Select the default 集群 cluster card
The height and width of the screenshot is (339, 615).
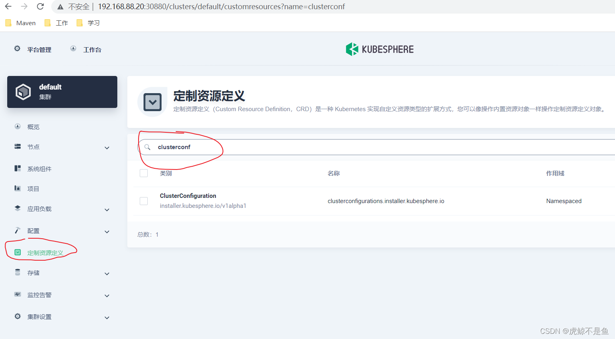pos(62,92)
